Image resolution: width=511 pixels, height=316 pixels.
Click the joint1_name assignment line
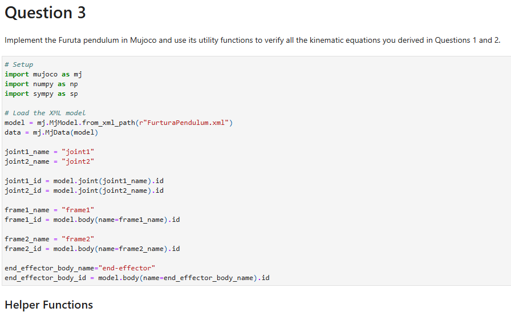pyautogui.click(x=50, y=152)
